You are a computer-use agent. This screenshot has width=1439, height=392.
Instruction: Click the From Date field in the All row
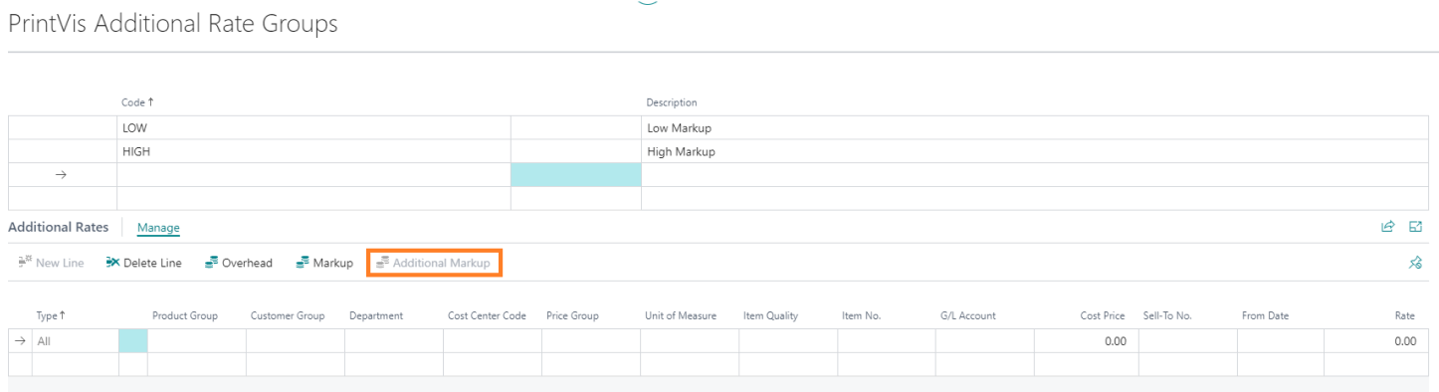click(1281, 341)
